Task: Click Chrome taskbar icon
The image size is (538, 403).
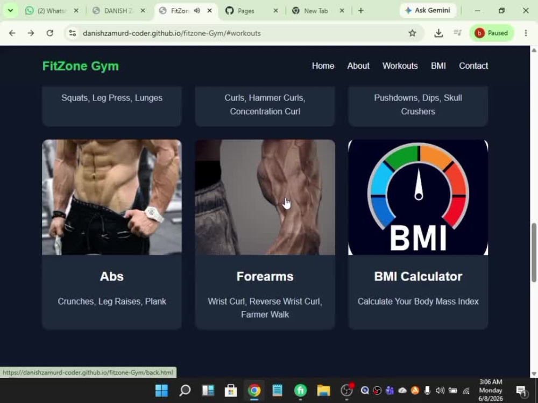Action: [254, 390]
